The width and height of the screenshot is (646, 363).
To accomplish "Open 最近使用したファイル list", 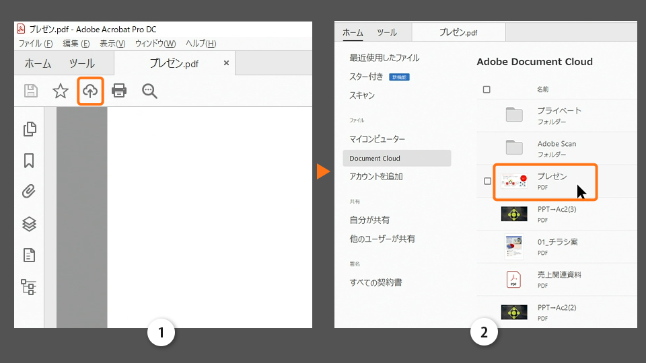I will (384, 58).
